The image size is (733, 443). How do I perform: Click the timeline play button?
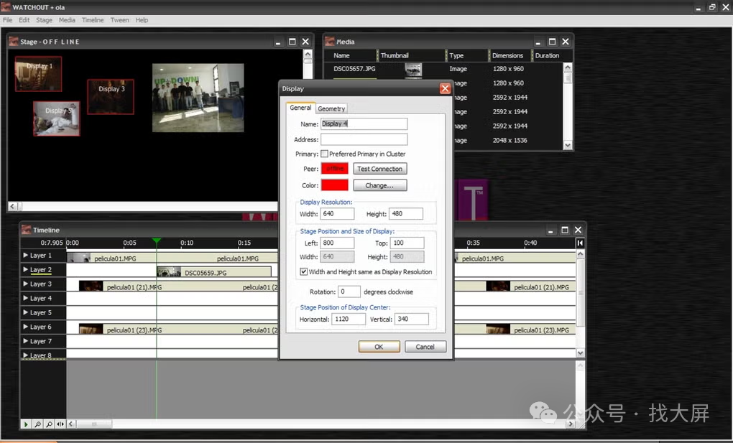coord(27,424)
